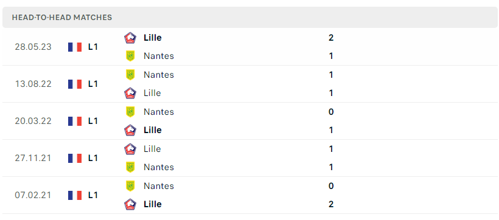
Task: Click Lille crest in 07.02.21 match
Action: [130, 204]
